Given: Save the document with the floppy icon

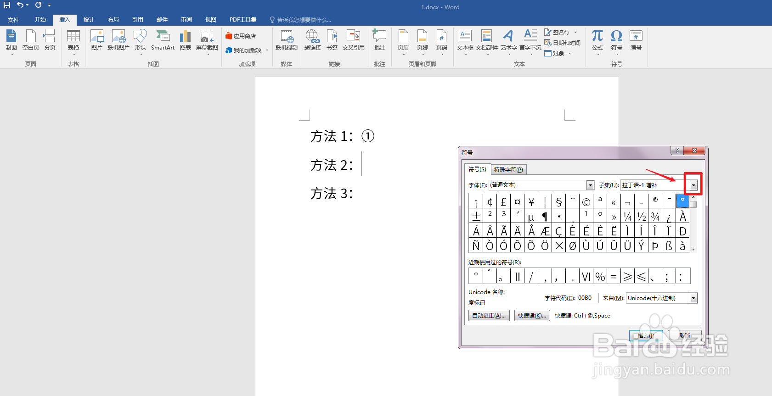Looking at the screenshot, I should (x=7, y=5).
